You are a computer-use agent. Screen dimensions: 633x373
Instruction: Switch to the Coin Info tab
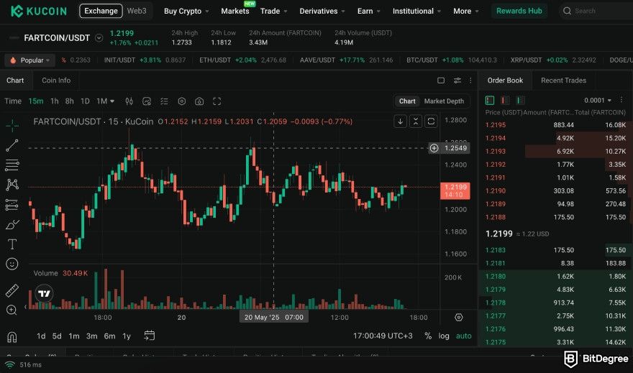pyautogui.click(x=56, y=80)
